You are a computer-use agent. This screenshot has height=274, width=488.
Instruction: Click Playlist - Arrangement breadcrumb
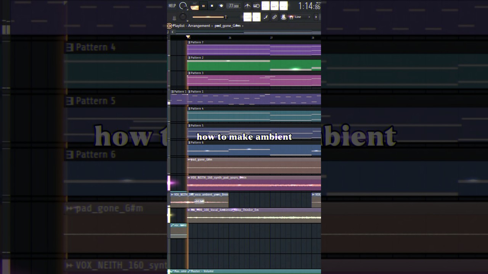191,26
